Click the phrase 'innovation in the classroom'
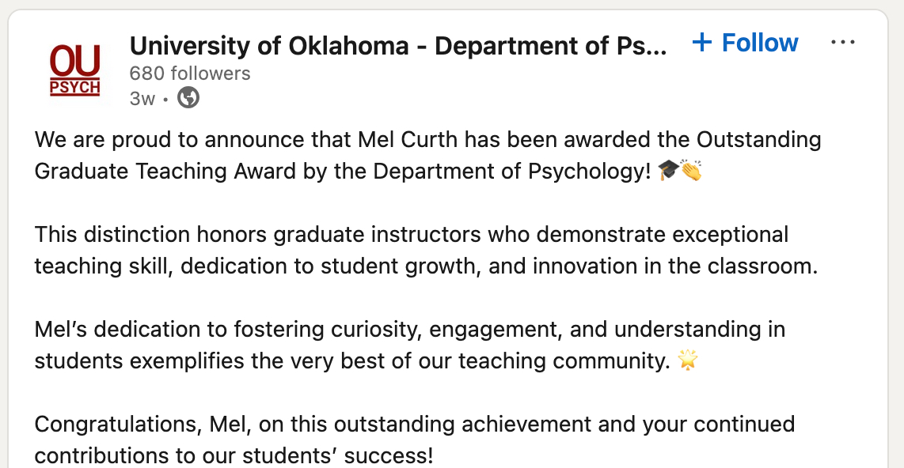Screen dimensions: 904x468 pos(674,266)
